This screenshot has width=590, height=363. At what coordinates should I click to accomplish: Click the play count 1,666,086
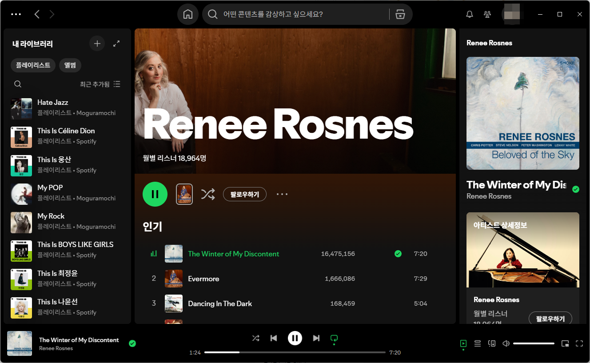340,279
